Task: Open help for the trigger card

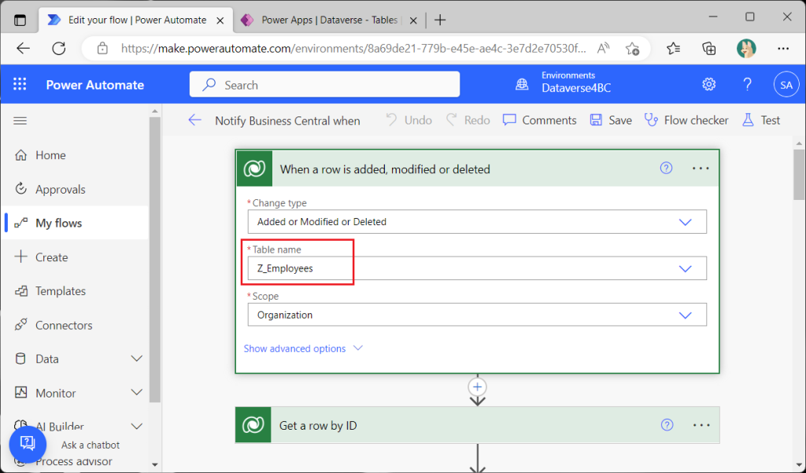Action: click(666, 168)
